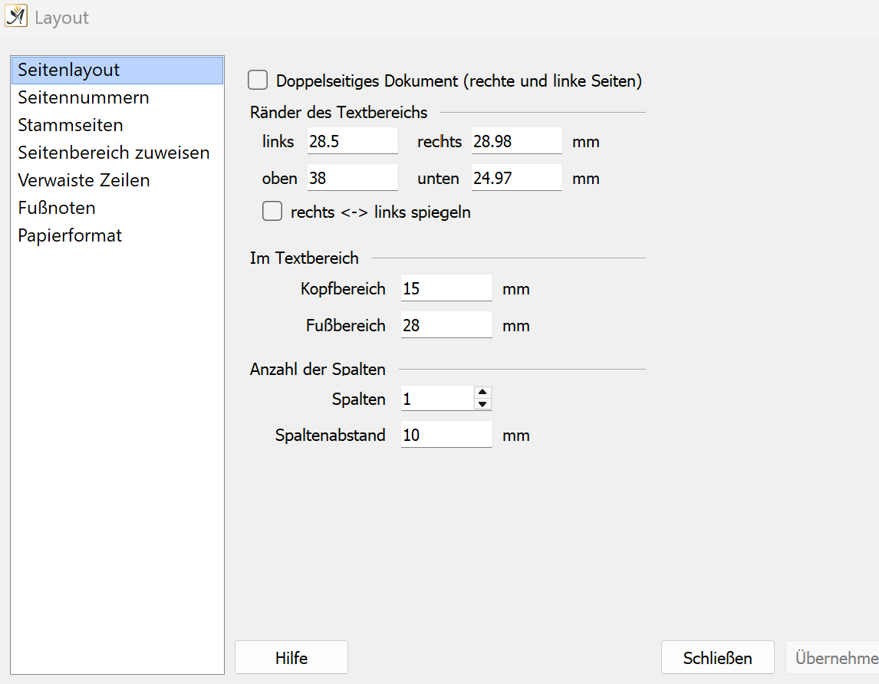
Task: Decrease Spalten with down arrow
Action: (x=482, y=404)
